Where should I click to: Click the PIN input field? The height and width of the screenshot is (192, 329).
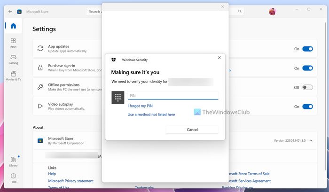172,96
